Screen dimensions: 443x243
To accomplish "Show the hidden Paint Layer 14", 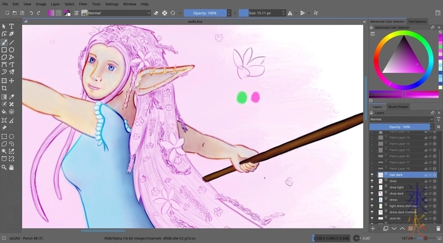I will [x=372, y=137].
